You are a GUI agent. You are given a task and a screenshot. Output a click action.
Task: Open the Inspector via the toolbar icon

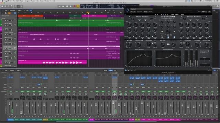click(x=5, y=6)
